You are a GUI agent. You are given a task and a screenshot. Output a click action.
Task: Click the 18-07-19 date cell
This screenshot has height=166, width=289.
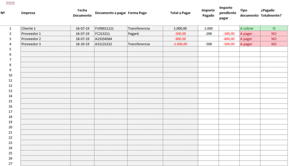pos(82,39)
